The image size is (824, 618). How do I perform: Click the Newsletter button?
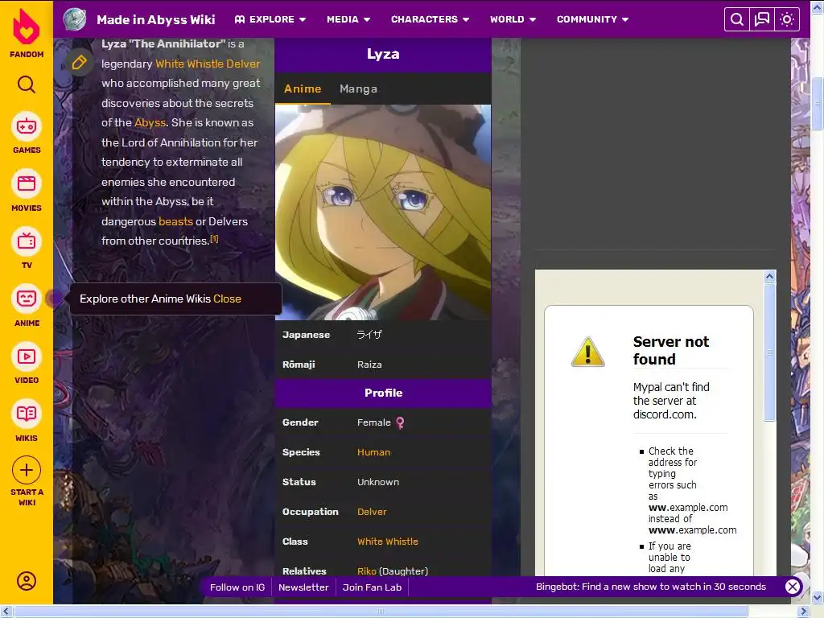coord(303,587)
